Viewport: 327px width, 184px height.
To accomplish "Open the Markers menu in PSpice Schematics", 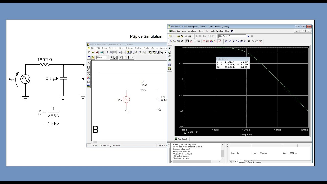I will [154, 48].
